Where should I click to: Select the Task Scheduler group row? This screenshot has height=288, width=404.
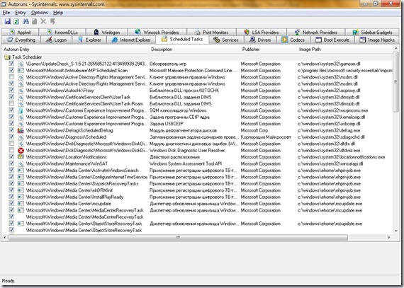click(x=198, y=57)
